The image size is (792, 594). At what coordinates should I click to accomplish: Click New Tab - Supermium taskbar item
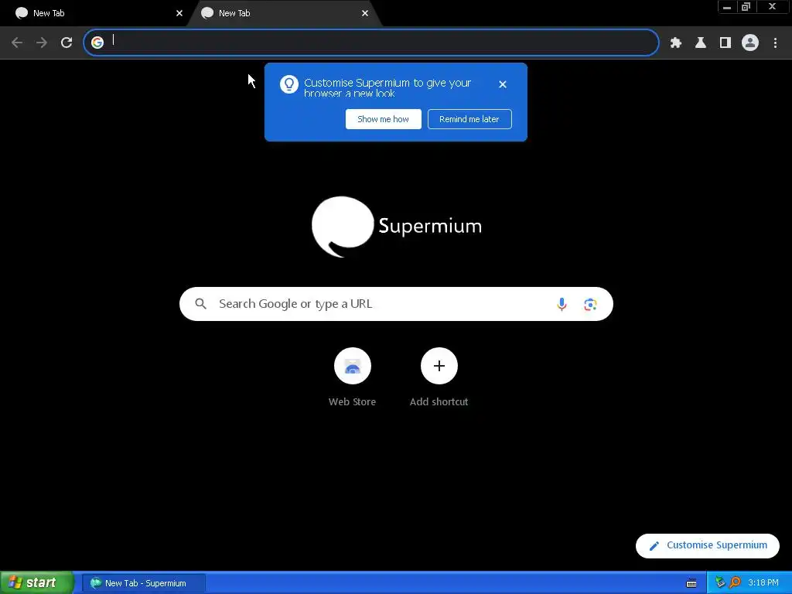pos(143,583)
